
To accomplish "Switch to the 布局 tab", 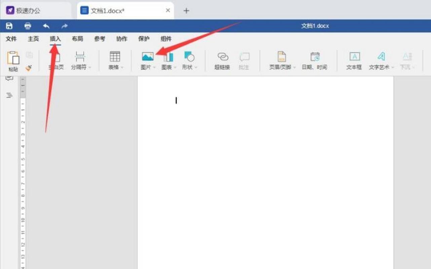I will (x=77, y=39).
